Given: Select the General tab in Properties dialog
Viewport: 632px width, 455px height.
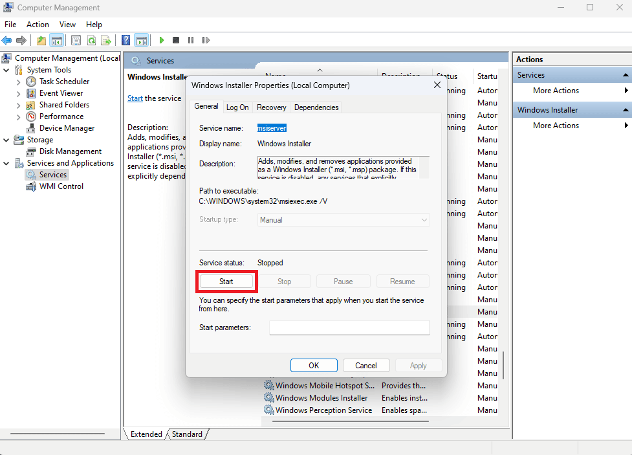Looking at the screenshot, I should click(x=206, y=106).
